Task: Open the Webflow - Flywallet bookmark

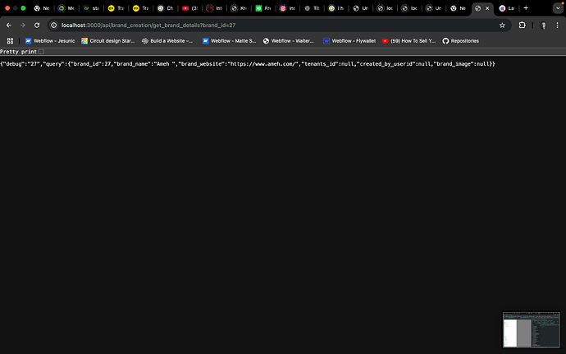Action: point(349,41)
